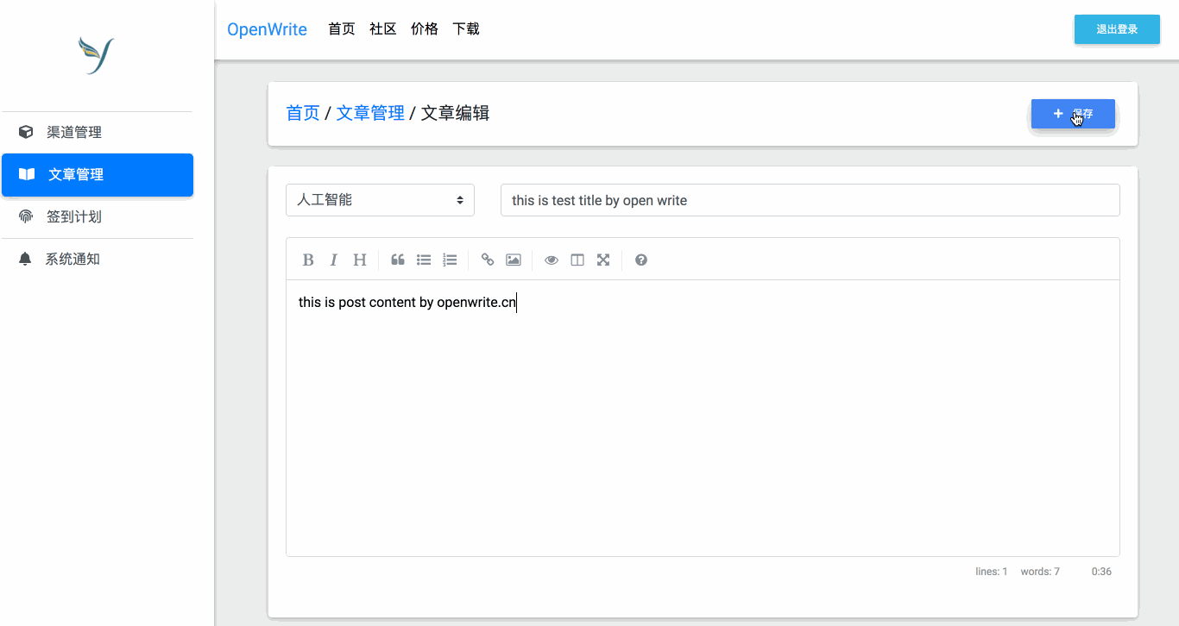Navigate back via the 文章管理 breadcrumb link

pos(370,112)
